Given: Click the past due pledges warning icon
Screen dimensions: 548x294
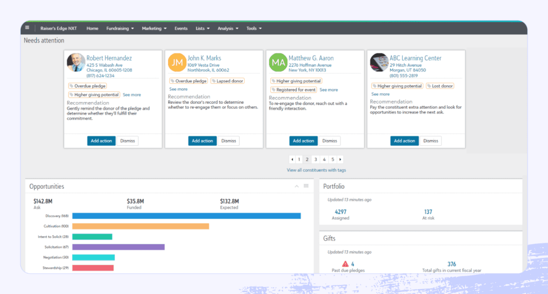Looking at the screenshot, I should [345, 264].
